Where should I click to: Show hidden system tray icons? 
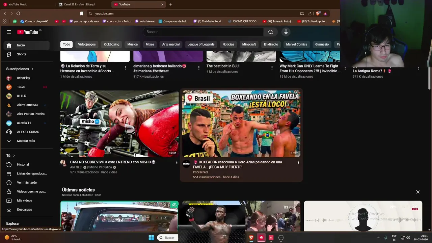[378, 238]
